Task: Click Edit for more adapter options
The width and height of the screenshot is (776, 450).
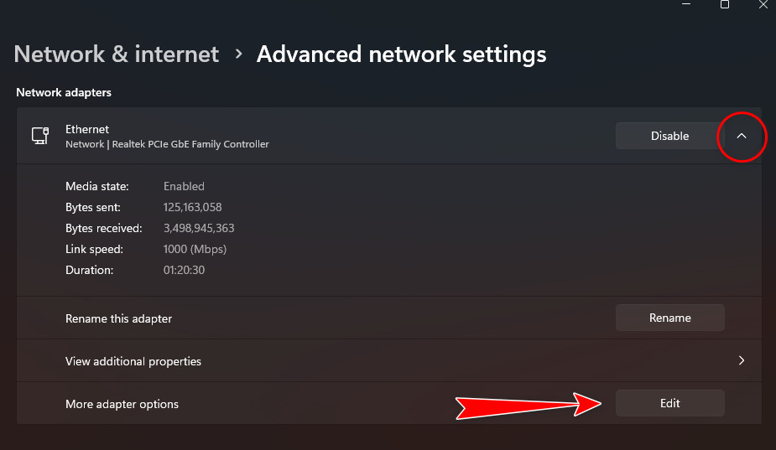Action: (x=669, y=403)
